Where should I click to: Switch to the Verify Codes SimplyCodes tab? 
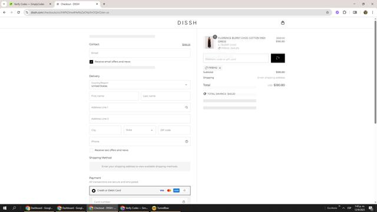29,4
